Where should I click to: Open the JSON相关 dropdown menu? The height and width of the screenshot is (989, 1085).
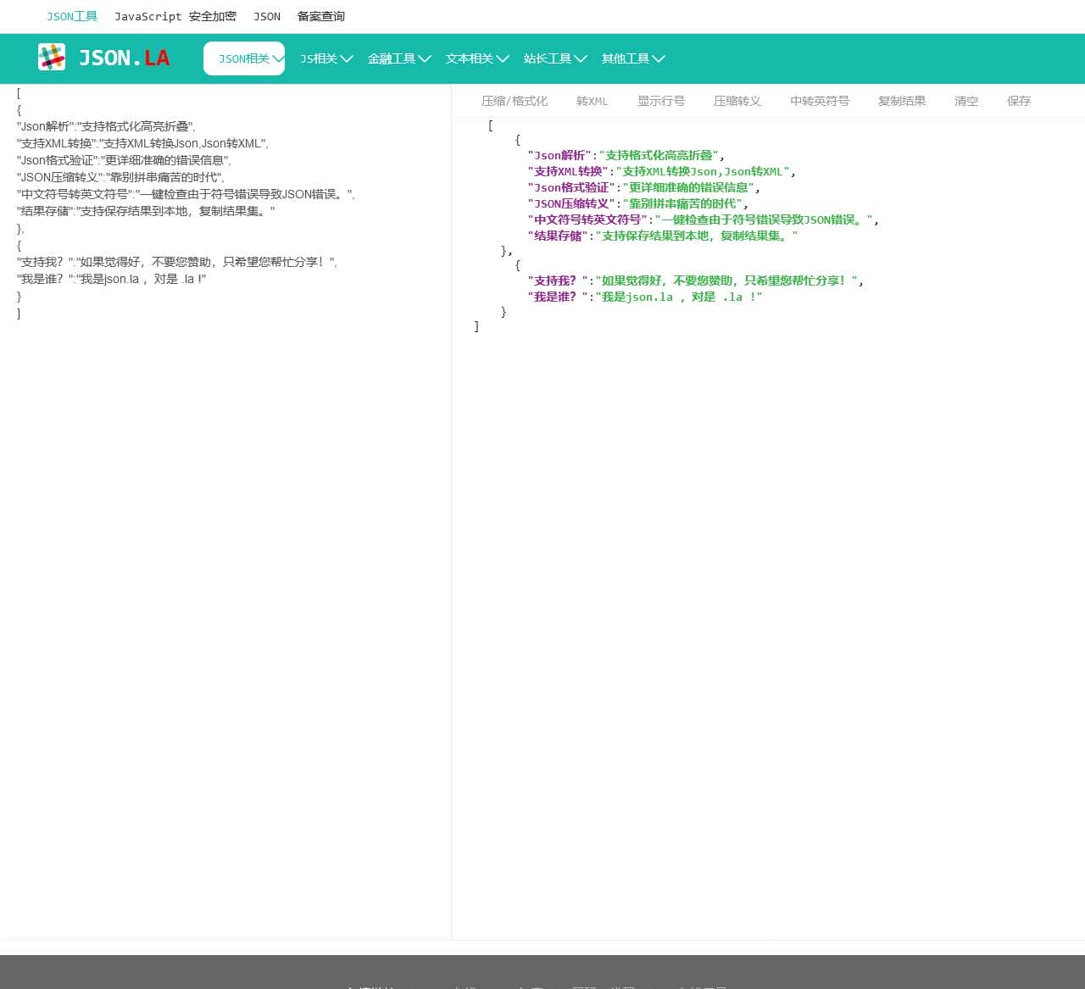(244, 58)
